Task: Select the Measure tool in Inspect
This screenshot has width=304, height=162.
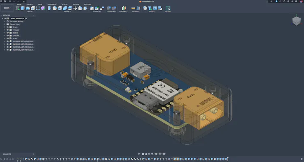Action: tap(133, 8)
